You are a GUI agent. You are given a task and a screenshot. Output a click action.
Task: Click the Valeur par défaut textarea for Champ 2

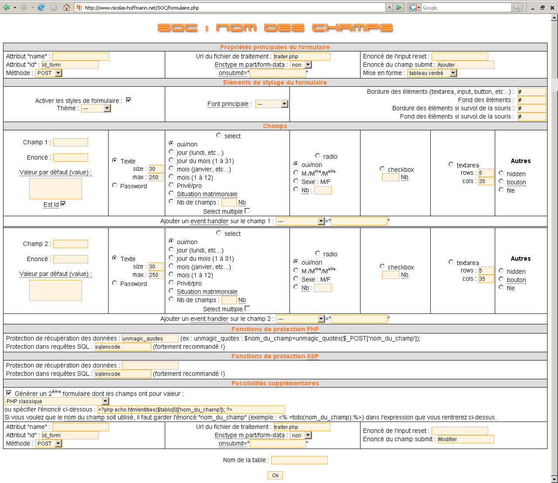(x=55, y=290)
